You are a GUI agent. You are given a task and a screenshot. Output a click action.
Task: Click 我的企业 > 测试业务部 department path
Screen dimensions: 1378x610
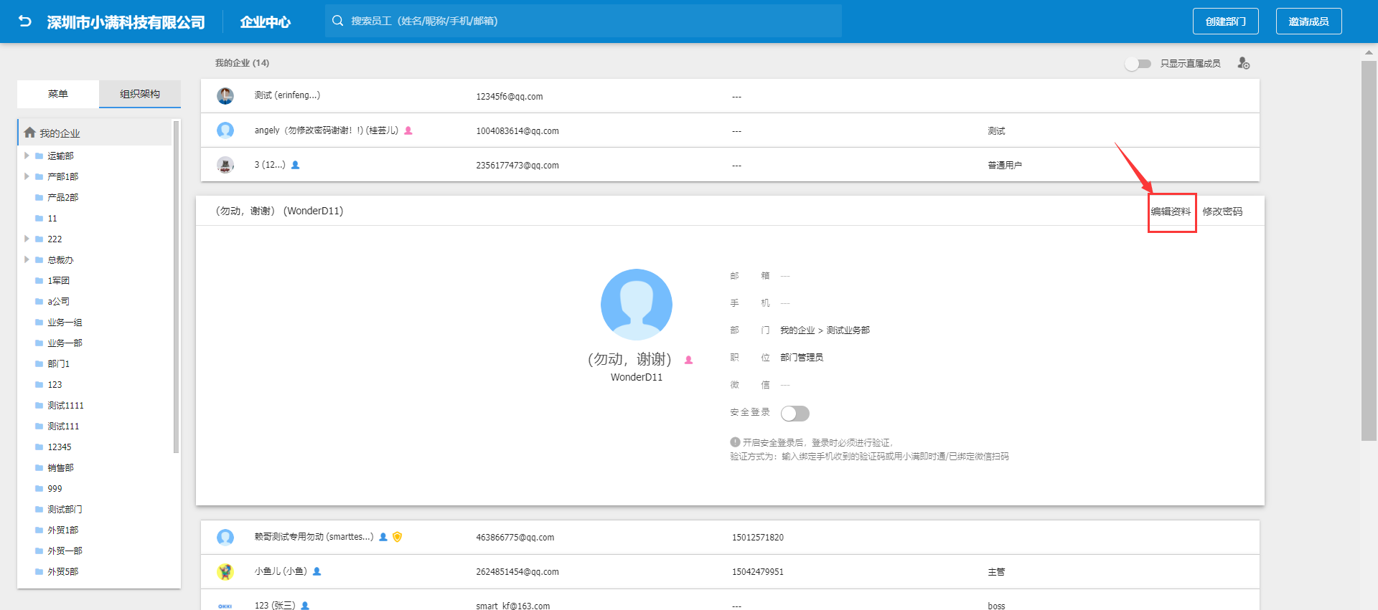tap(825, 330)
